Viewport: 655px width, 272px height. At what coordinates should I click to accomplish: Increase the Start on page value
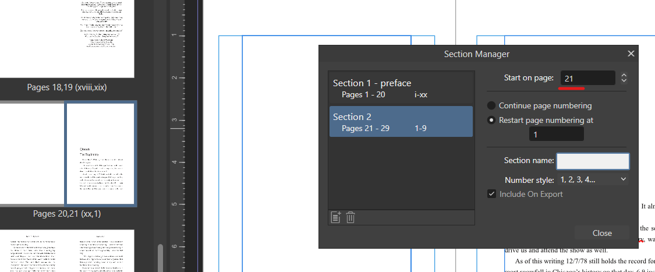coord(624,75)
